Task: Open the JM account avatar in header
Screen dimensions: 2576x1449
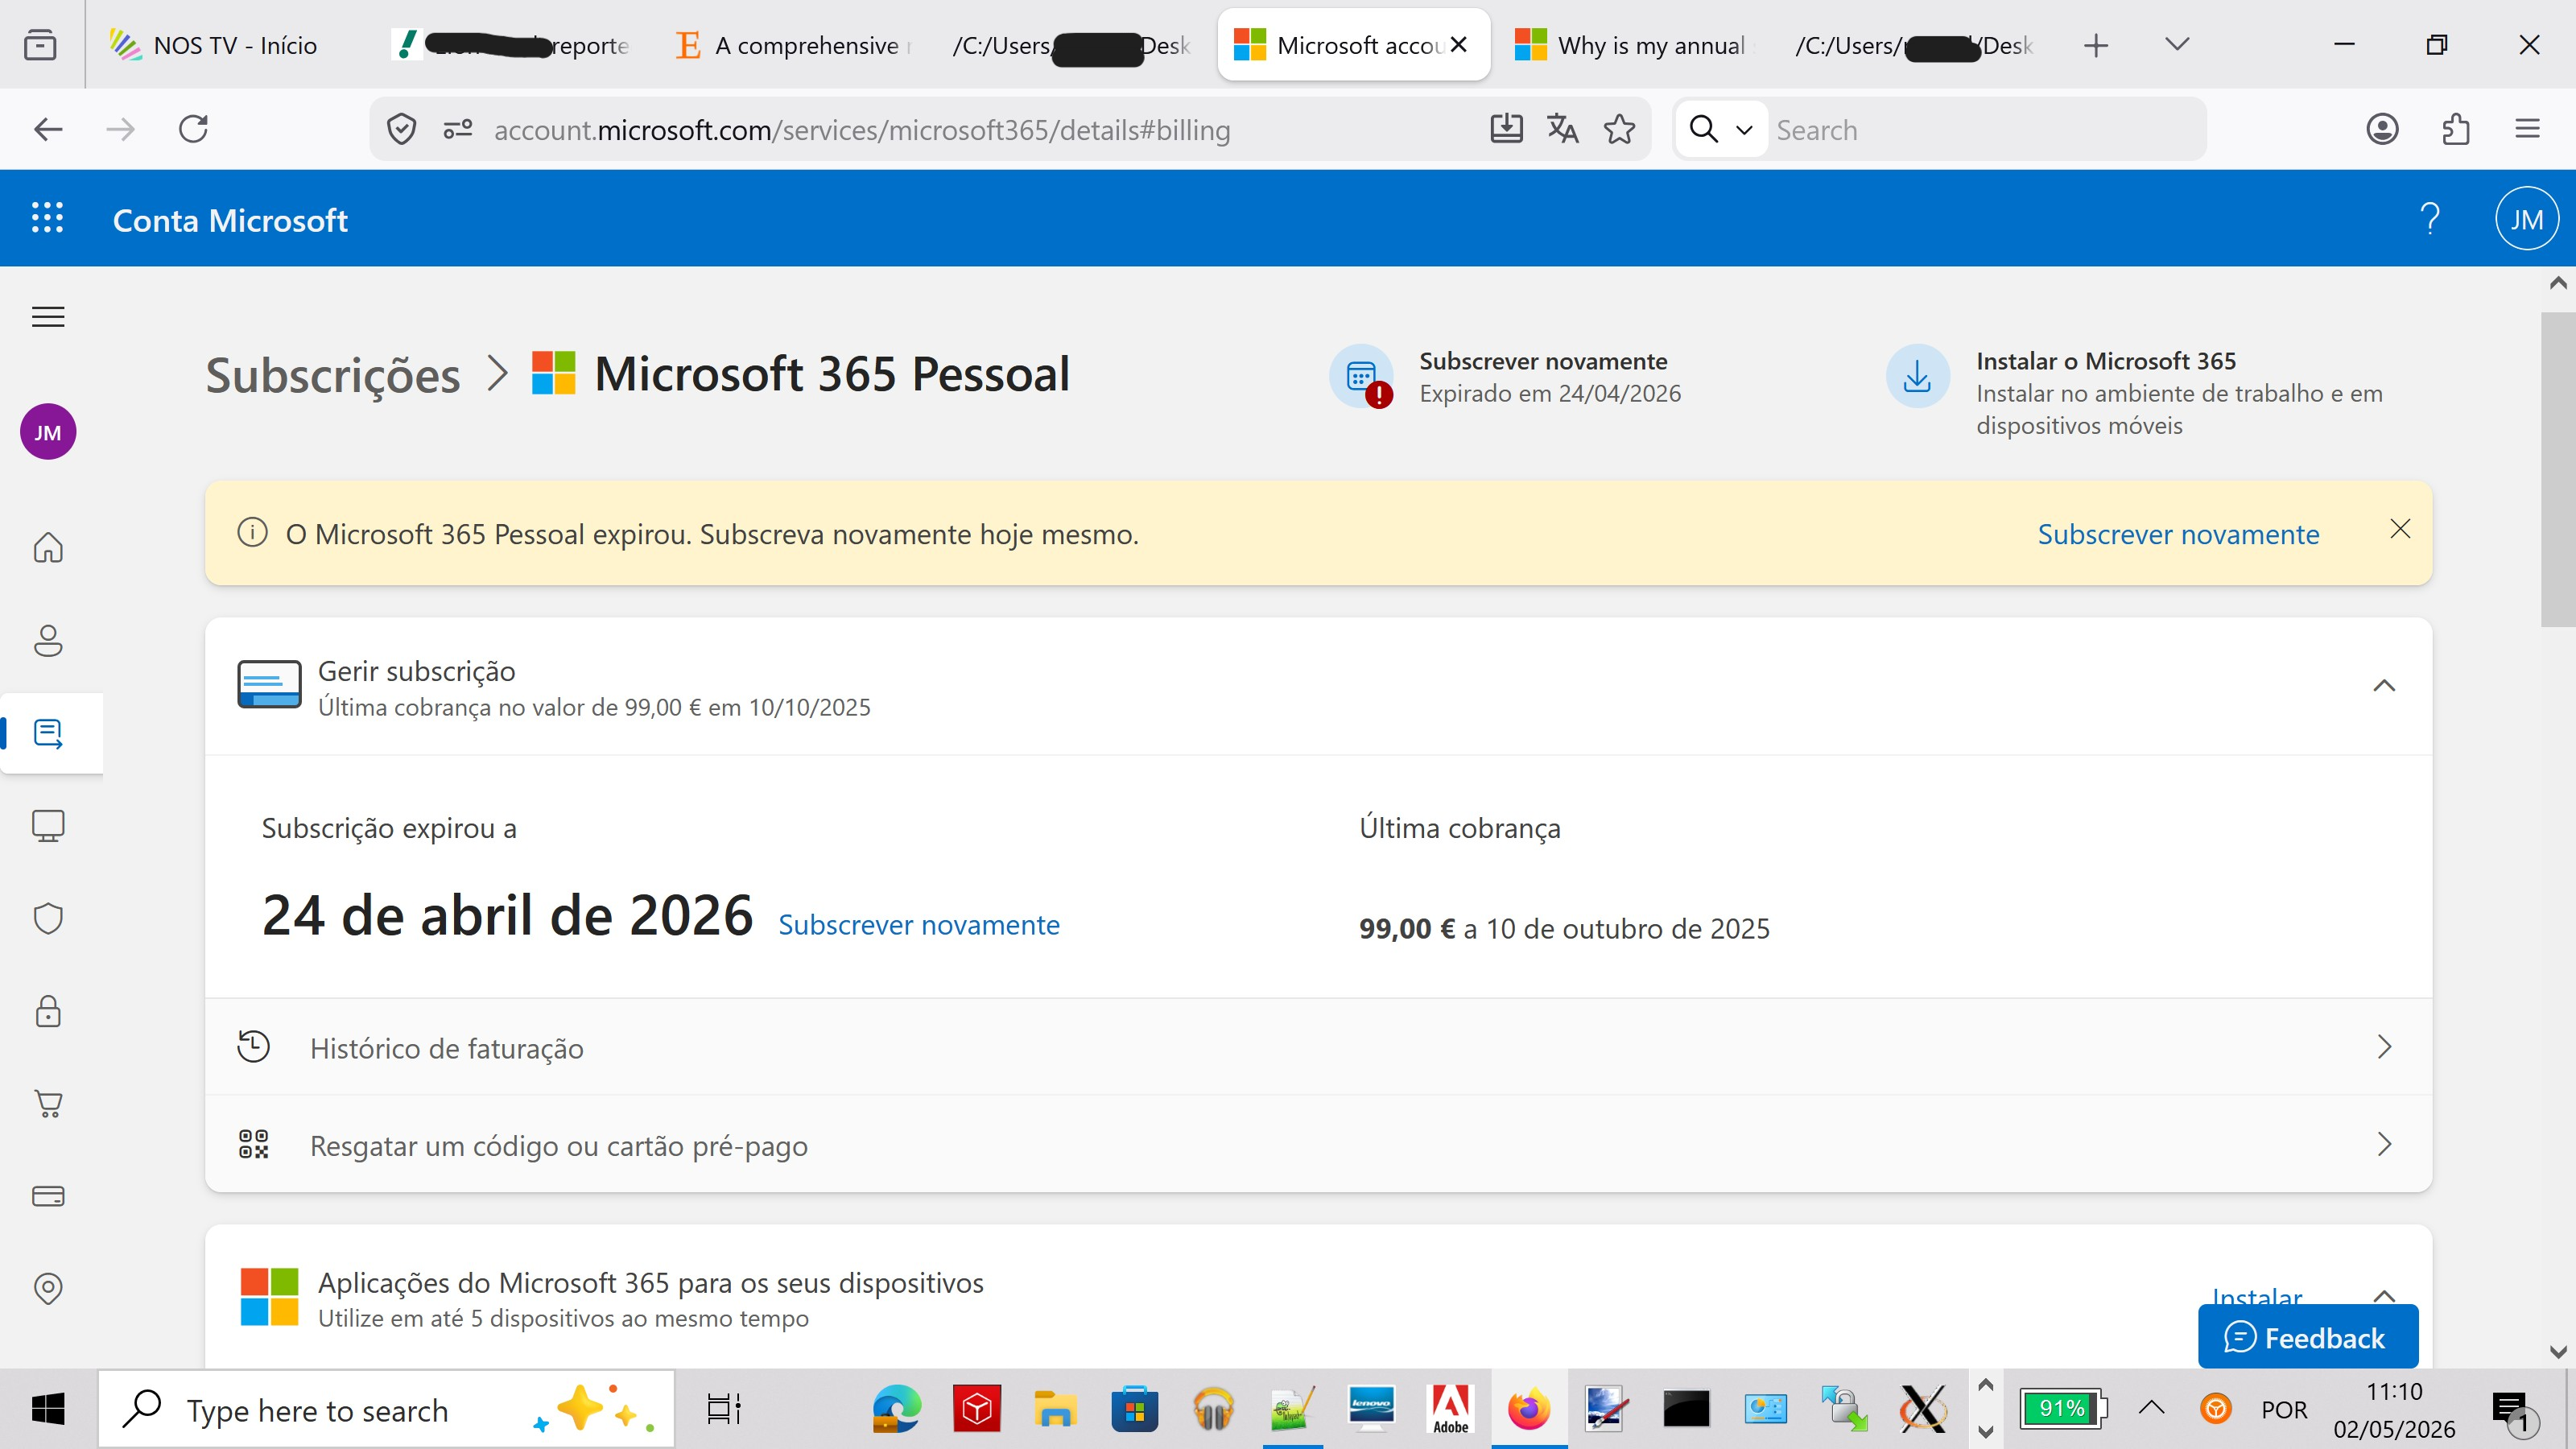Action: [2526, 218]
